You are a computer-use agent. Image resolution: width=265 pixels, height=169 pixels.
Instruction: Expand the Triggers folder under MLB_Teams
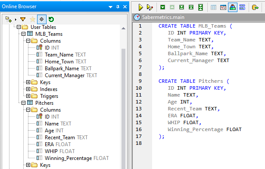point(28,96)
